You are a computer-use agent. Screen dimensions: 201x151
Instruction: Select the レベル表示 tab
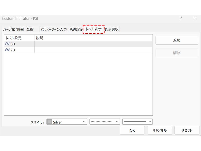tap(93, 29)
